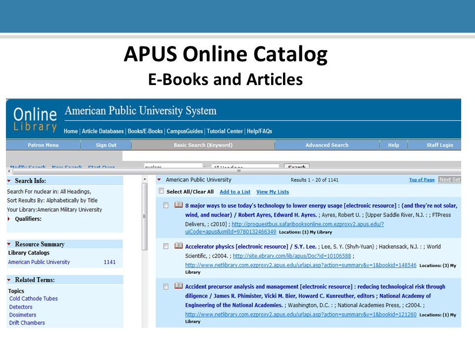Open the Cold Cathode Tubes topic
The height and width of the screenshot is (356, 475).
coord(33,299)
